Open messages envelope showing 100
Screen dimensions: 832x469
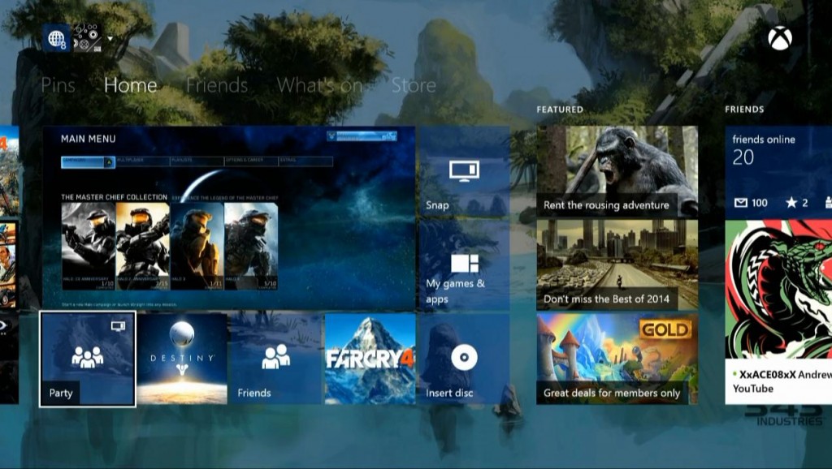click(751, 203)
